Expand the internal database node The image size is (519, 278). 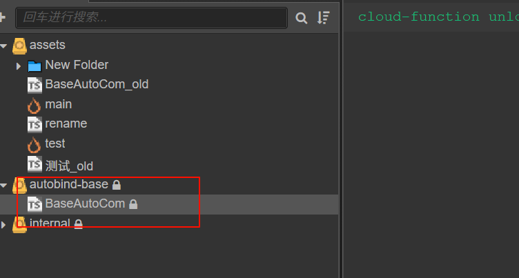click(x=4, y=224)
